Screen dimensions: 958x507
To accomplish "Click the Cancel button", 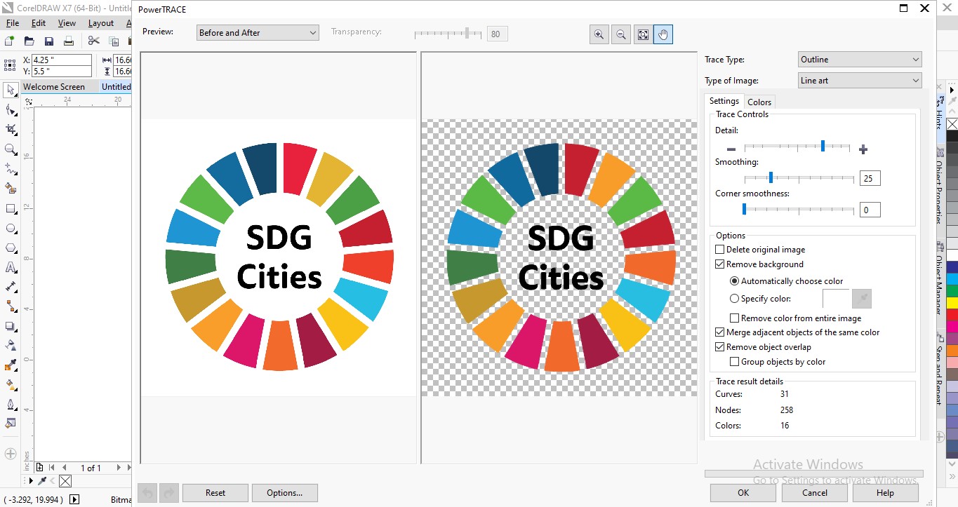I will [x=815, y=493].
